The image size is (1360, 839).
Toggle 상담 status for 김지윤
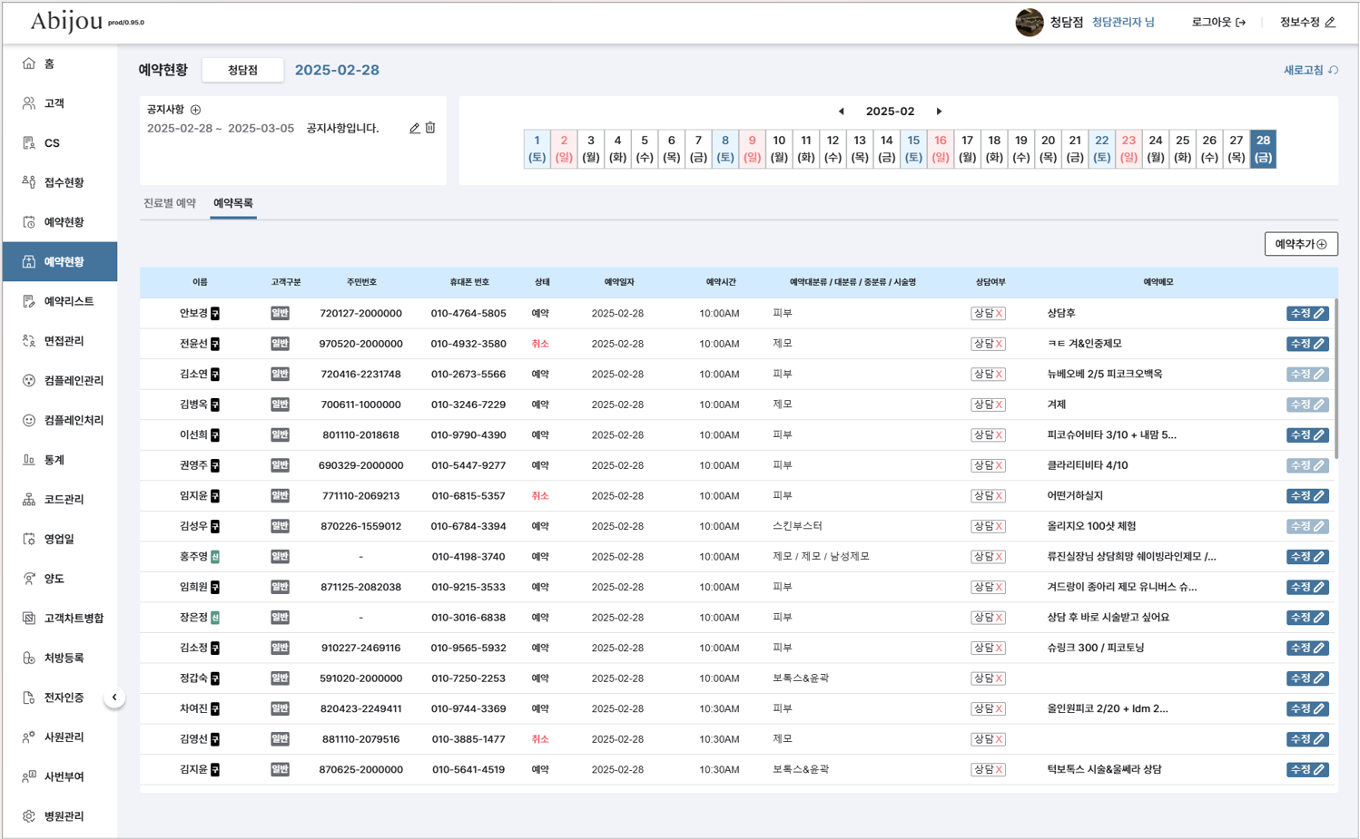tap(988, 770)
